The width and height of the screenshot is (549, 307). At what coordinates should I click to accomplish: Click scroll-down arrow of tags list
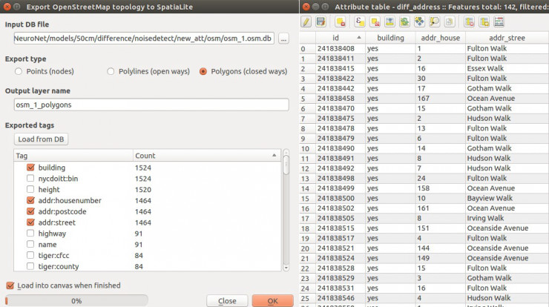(286, 268)
